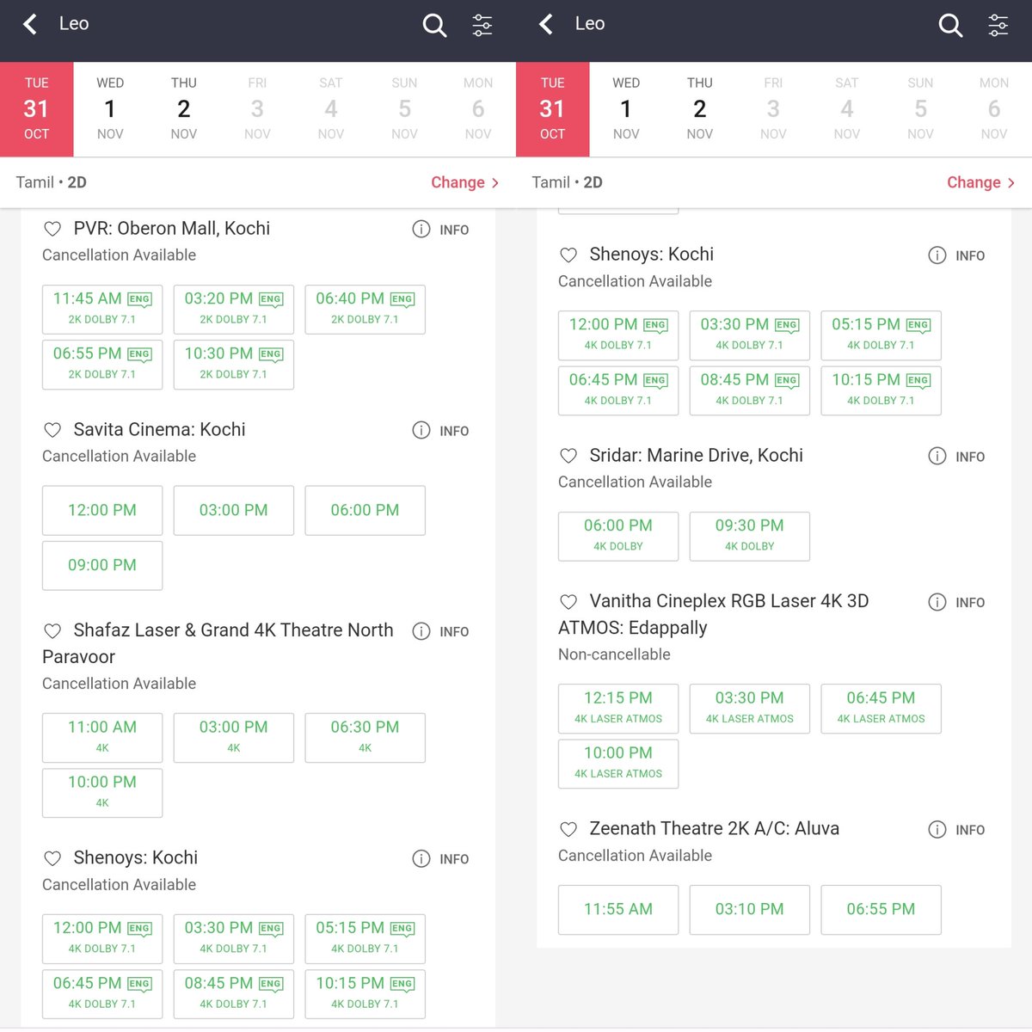
Task: Favorite Vanitha Cineplex with the heart icon
Action: 568,602
